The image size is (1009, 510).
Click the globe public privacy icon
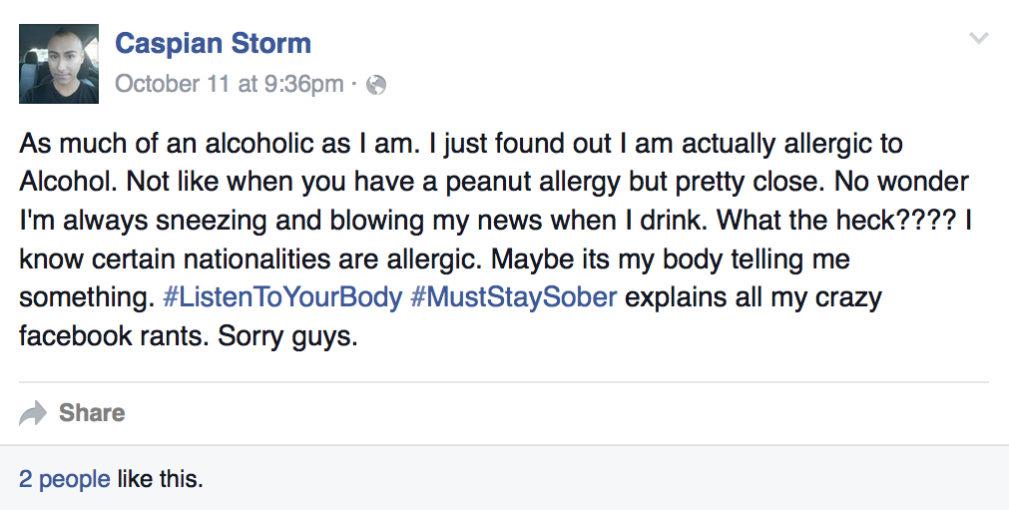(x=376, y=86)
